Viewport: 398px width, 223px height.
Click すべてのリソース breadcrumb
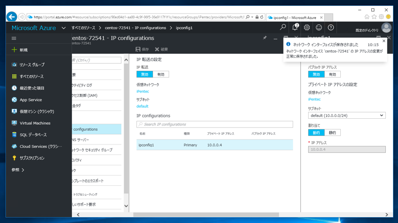coord(83,28)
